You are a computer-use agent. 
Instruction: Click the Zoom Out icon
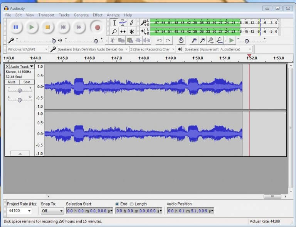202,40
